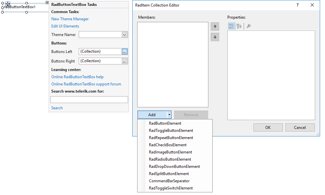Image resolution: width=325 pixels, height=195 pixels.
Task: Move selected member up with arrow icon
Action: tap(215, 27)
